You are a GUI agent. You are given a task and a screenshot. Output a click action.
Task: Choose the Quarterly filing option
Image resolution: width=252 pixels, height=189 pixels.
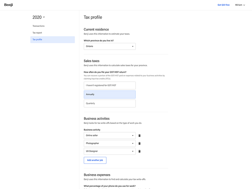point(110,103)
